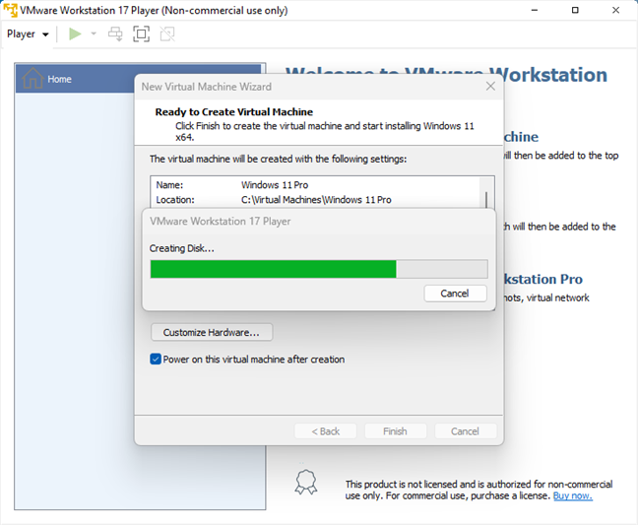Viewport: 638px width, 525px height.
Task: Enter full screen mode icon
Action: [x=141, y=34]
